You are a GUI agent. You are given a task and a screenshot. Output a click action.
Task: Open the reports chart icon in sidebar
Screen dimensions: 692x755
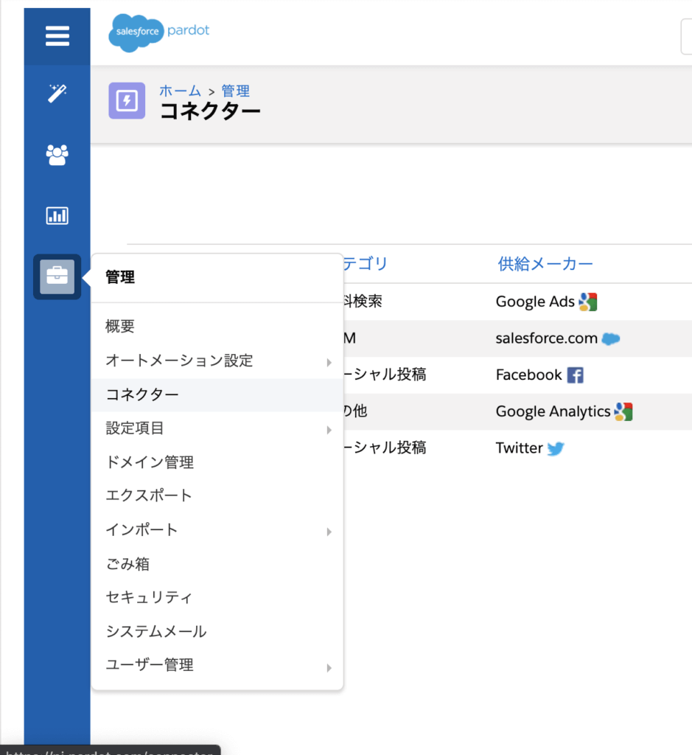(57, 215)
